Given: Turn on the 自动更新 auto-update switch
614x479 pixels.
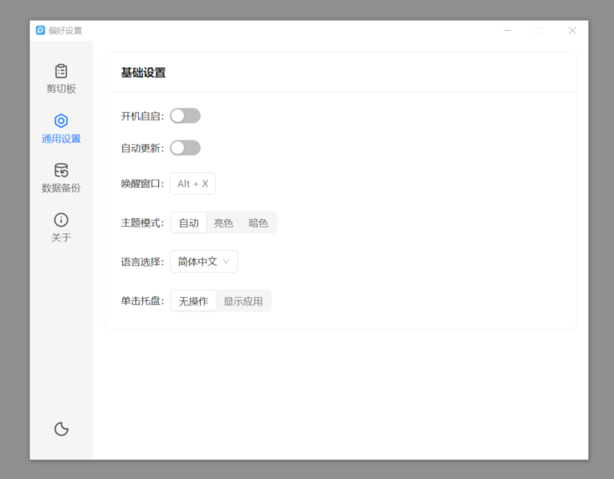Looking at the screenshot, I should click(x=185, y=148).
